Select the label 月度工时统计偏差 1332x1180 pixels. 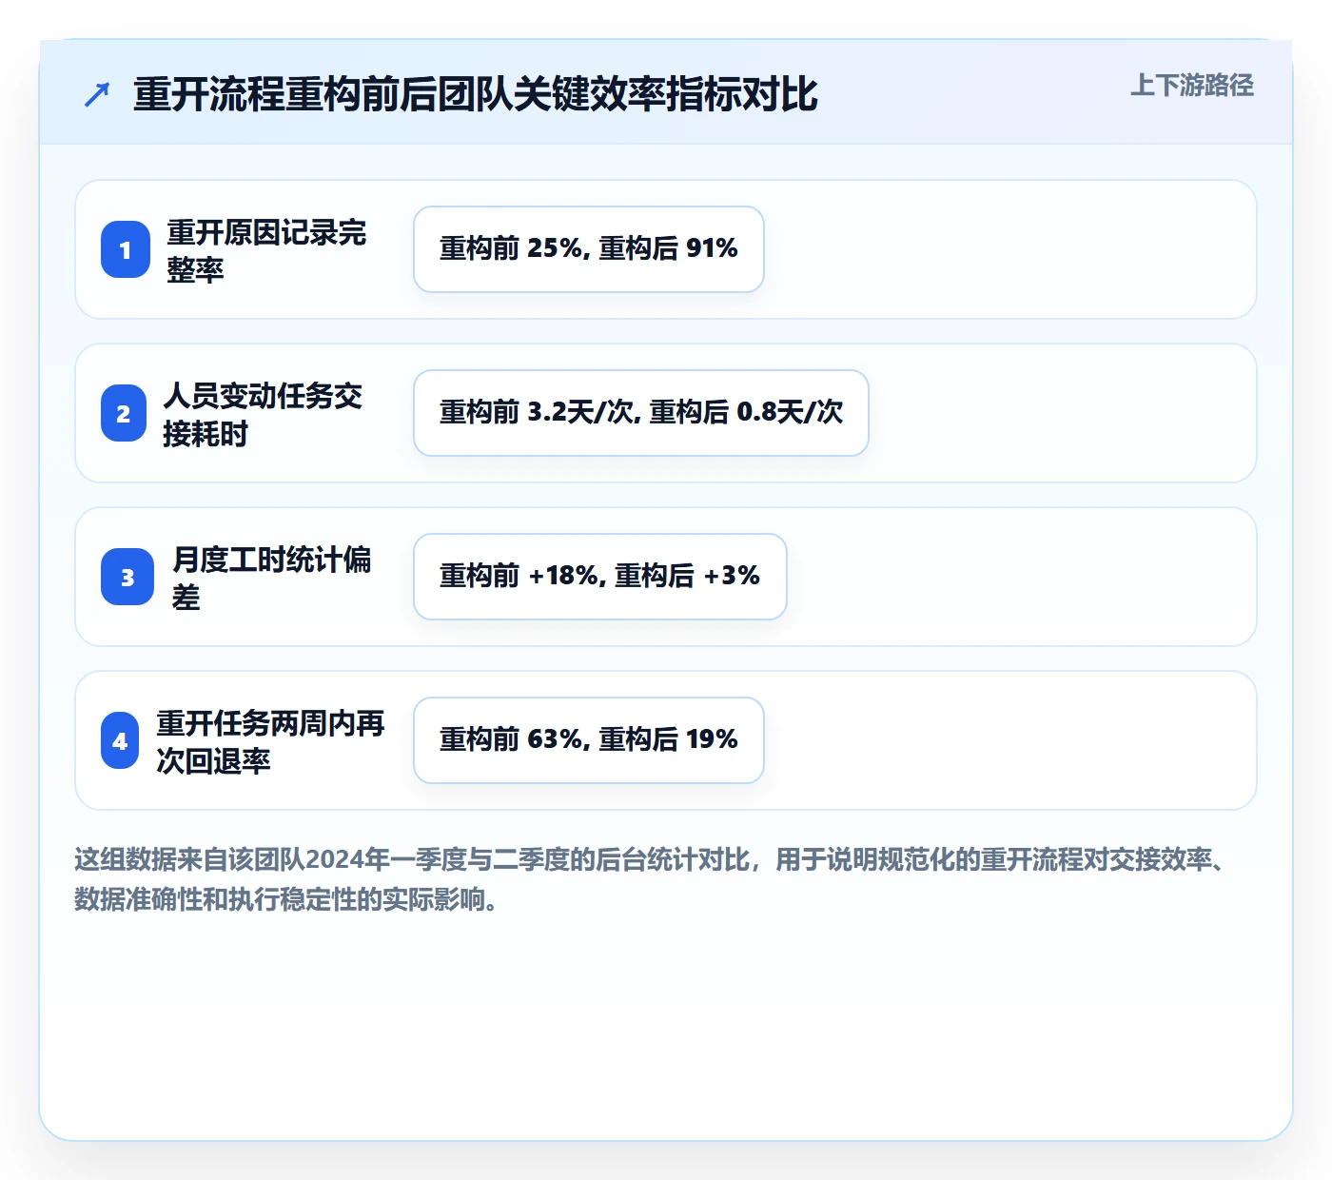pyautogui.click(x=272, y=578)
